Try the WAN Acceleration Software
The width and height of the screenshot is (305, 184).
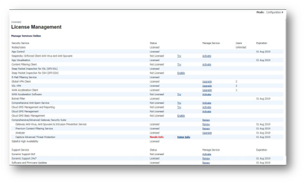pyautogui.click(x=179, y=94)
